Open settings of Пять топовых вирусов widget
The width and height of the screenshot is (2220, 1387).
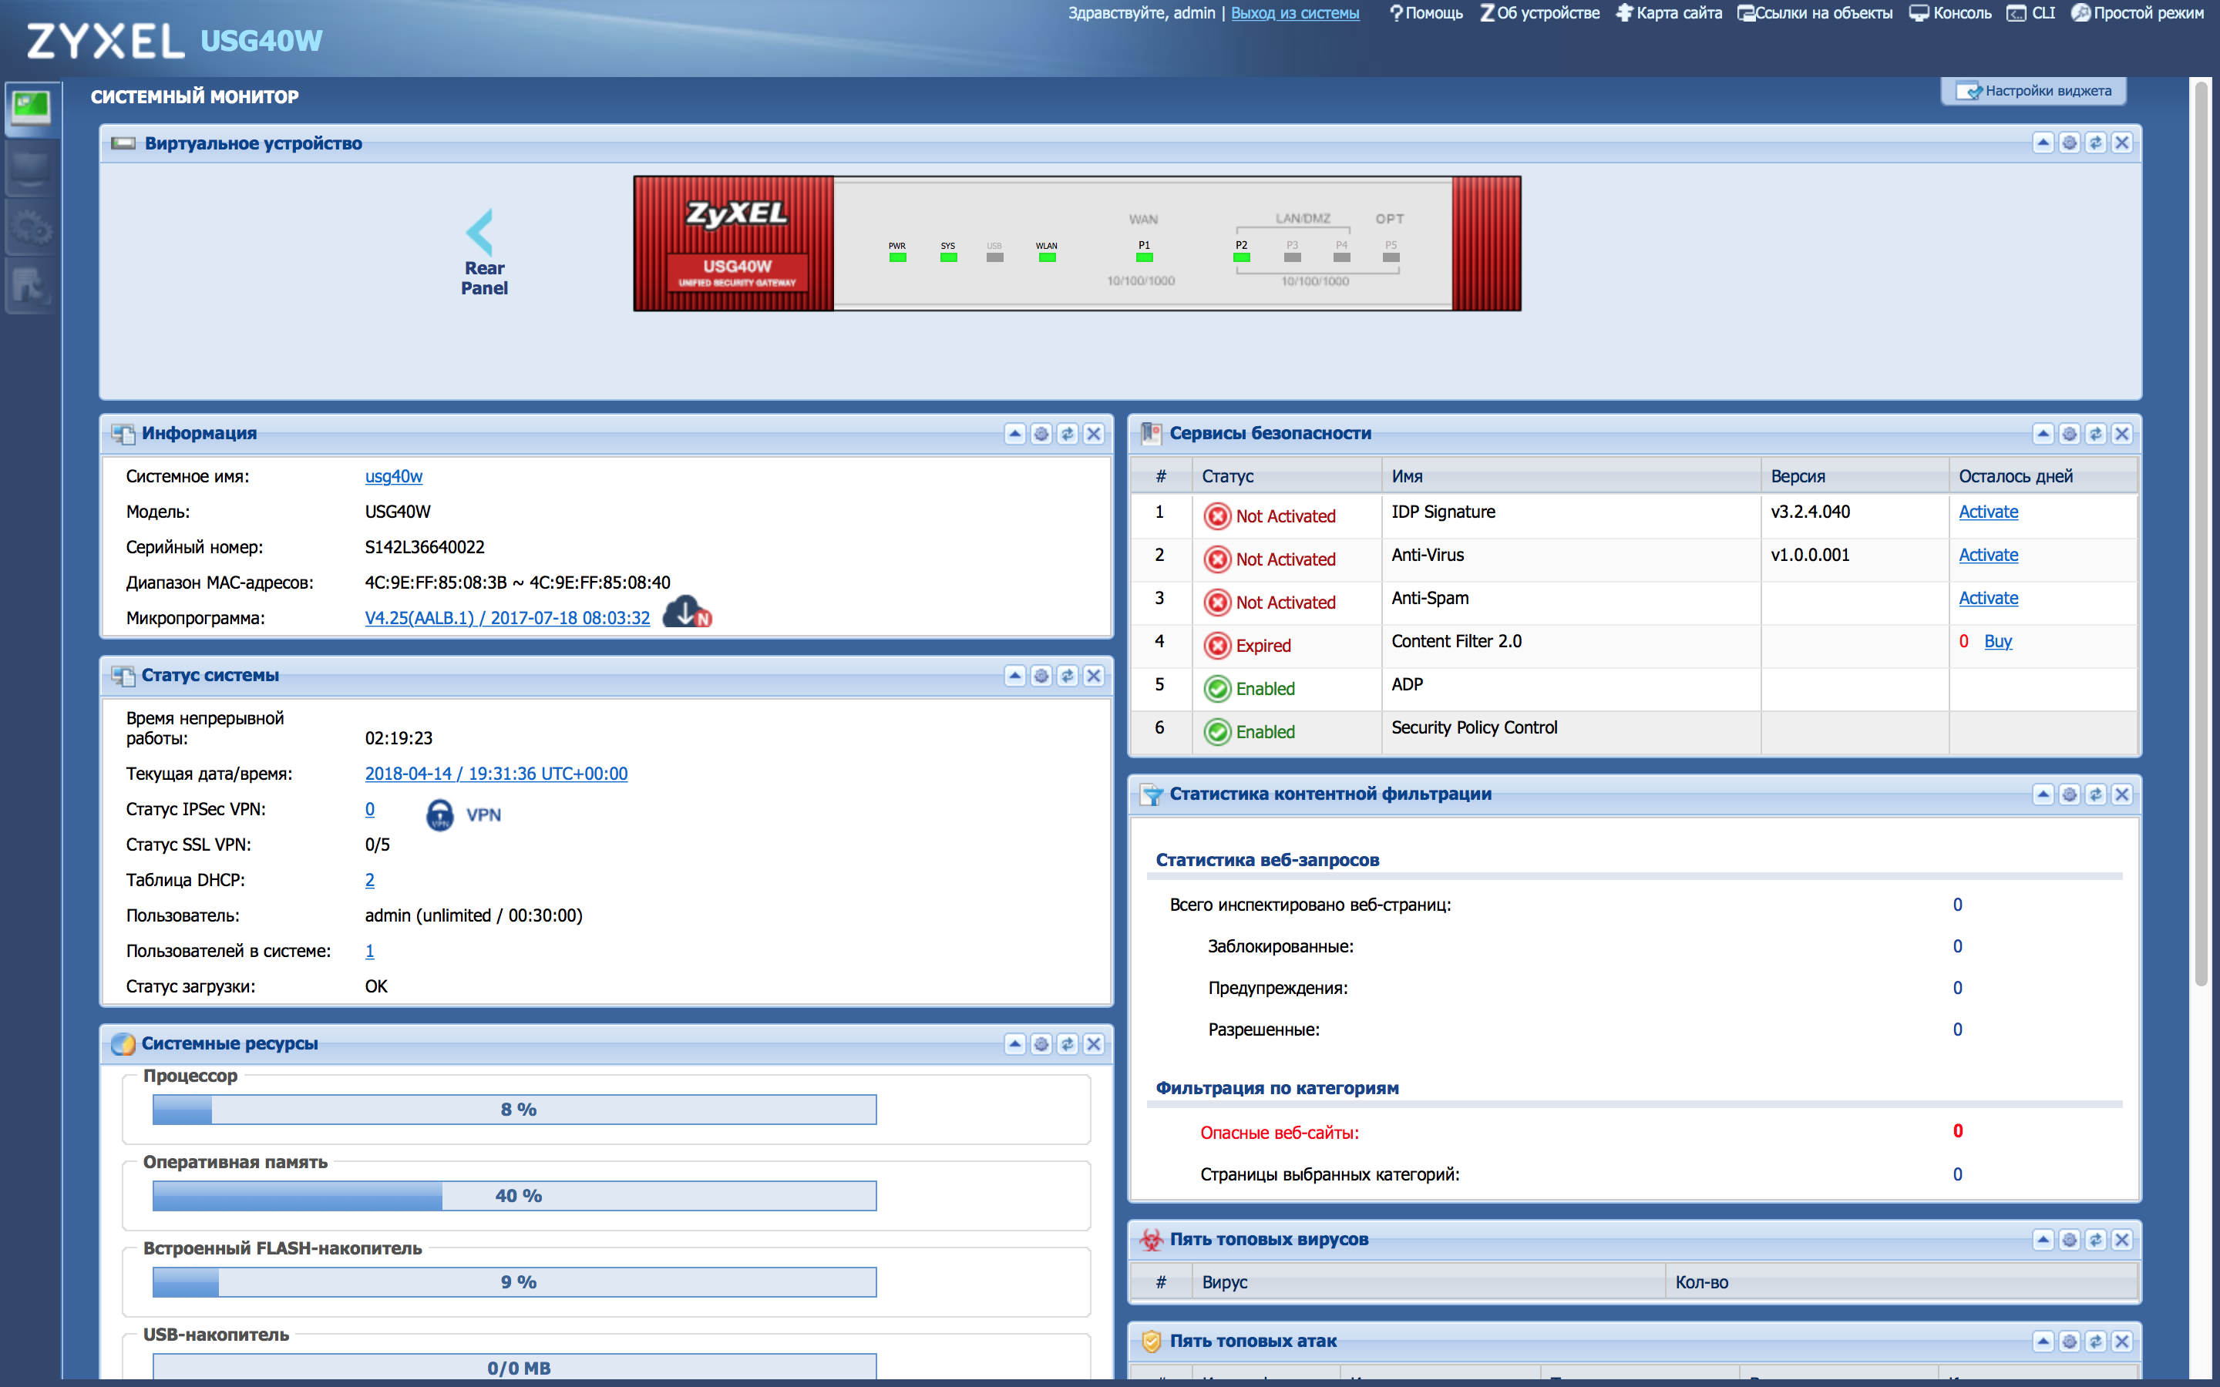click(2070, 1241)
